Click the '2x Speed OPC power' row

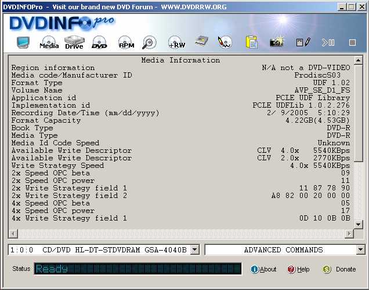click(181, 181)
